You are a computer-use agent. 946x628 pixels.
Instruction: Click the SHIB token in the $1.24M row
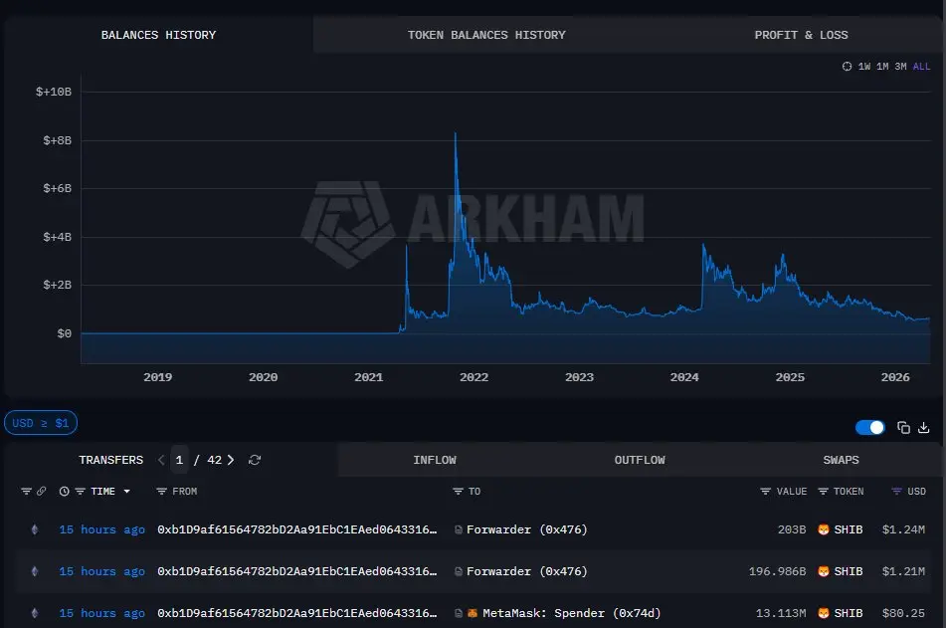[840, 529]
